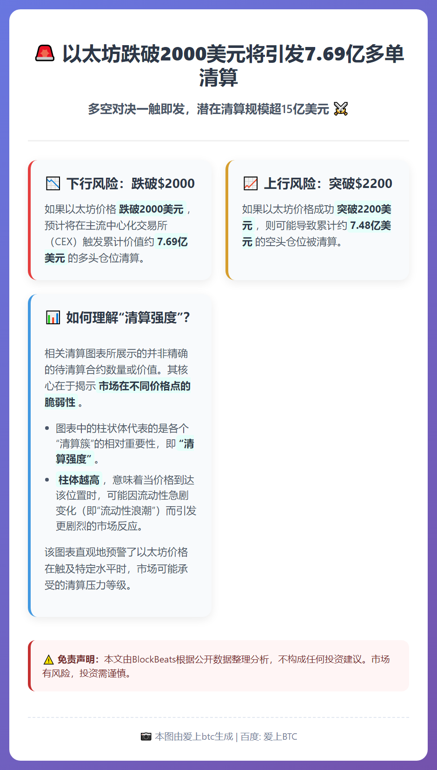Select subtitle 多空对决一触即发
This screenshot has width=437, height=770.
point(136,109)
